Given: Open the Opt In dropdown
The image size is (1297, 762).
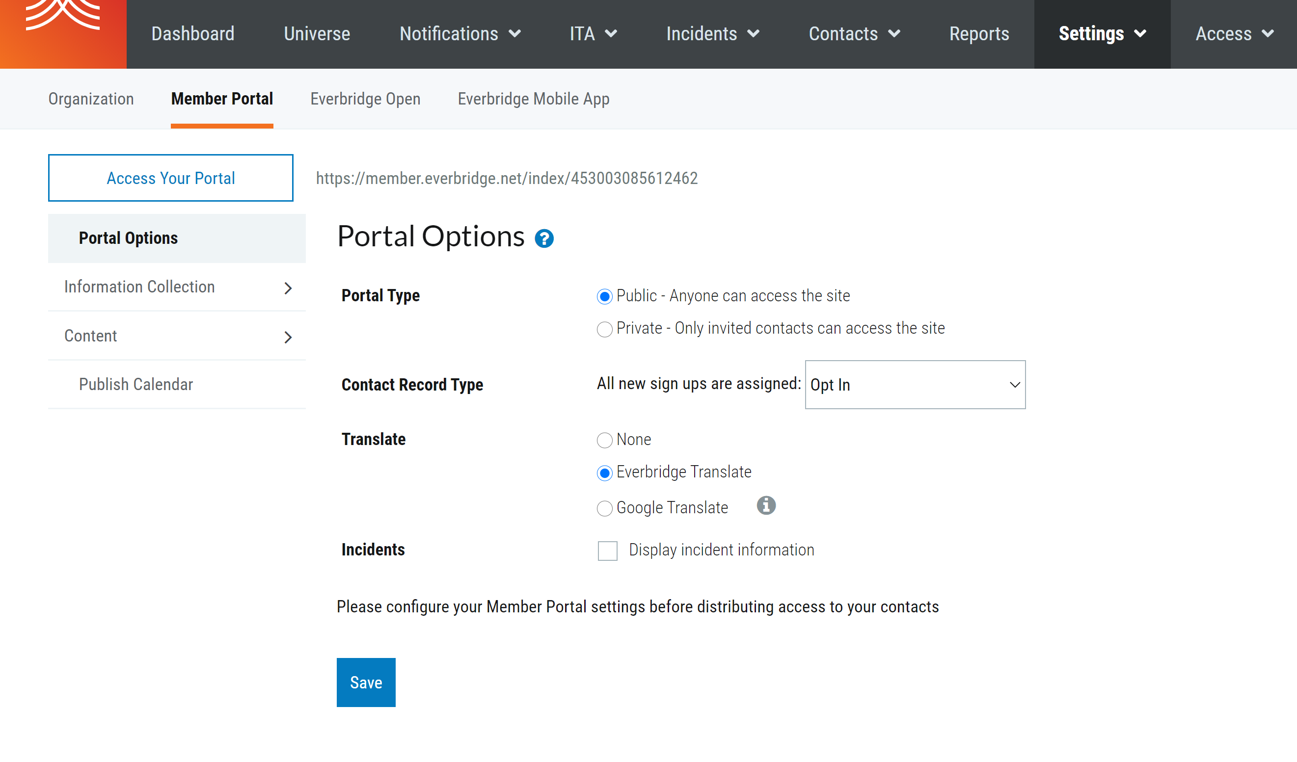Looking at the screenshot, I should coord(915,384).
